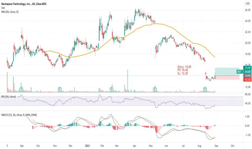
Task: Click the earnings marker right after May
Action: coord(155,89)
